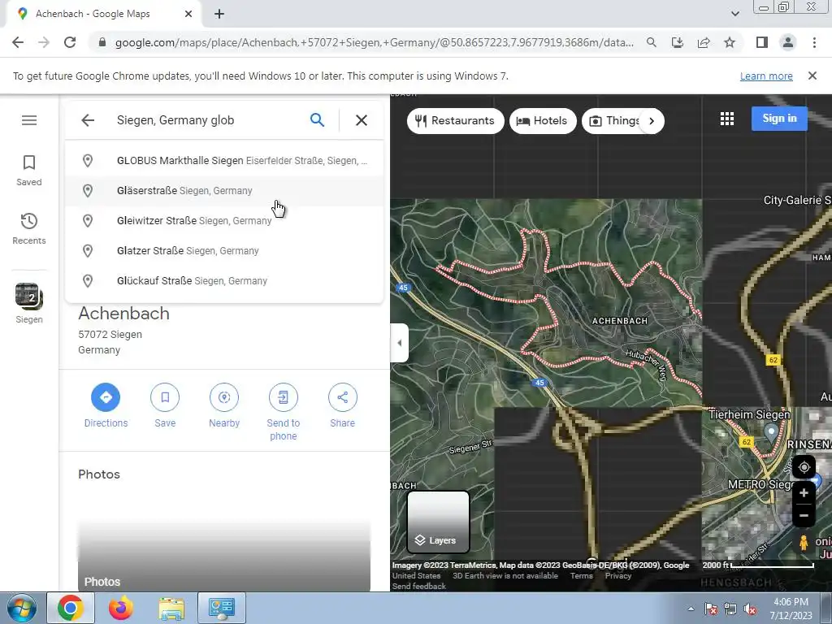Show your location on map
The width and height of the screenshot is (832, 624).
point(804,467)
